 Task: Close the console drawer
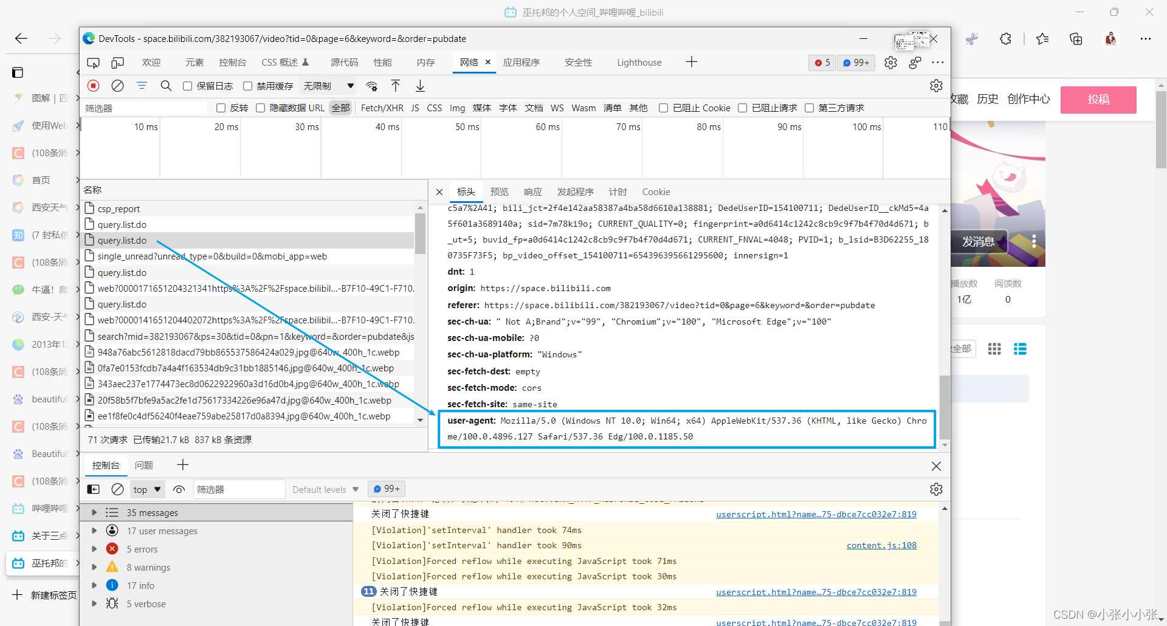click(x=936, y=466)
